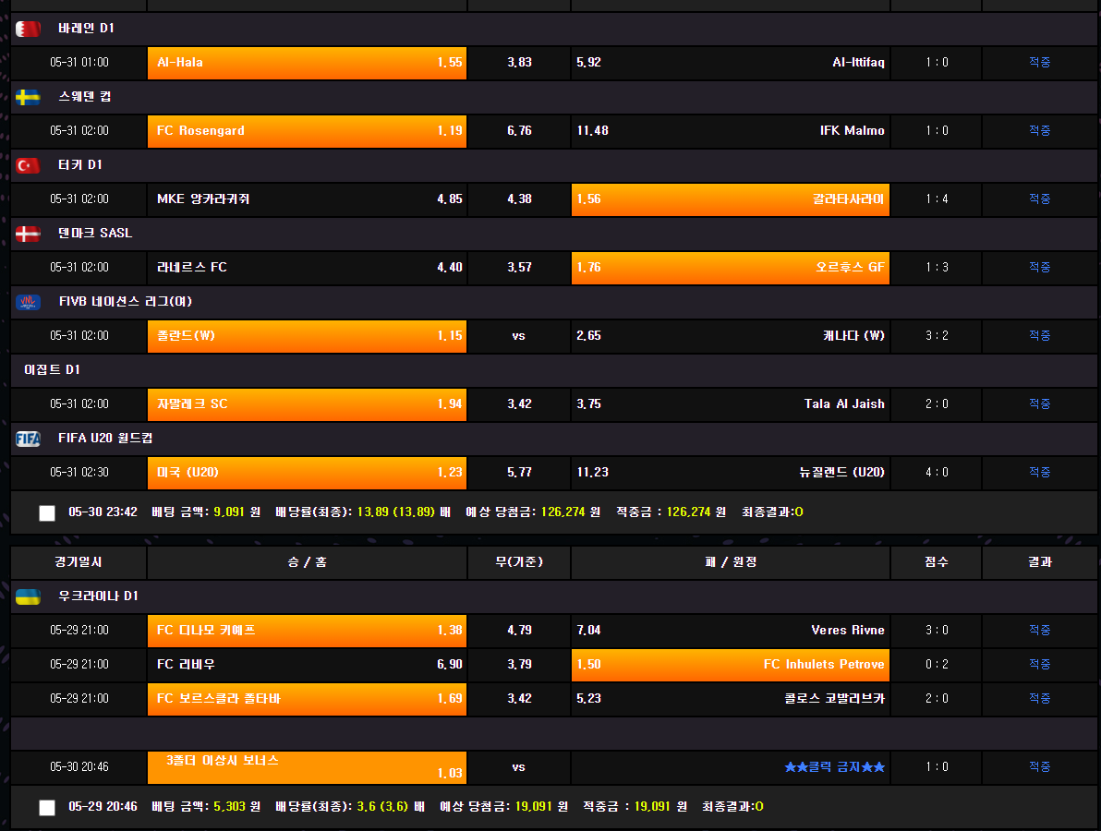Click the Sweden flag beside 스웨덴 컵
The image size is (1101, 831).
(x=28, y=97)
